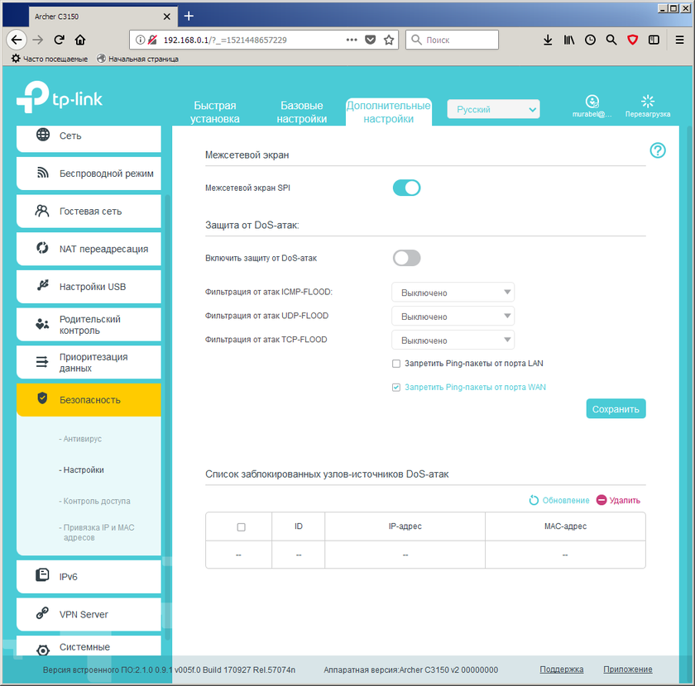Open Настройки USB in the sidebar
The image size is (695, 686).
89,287
